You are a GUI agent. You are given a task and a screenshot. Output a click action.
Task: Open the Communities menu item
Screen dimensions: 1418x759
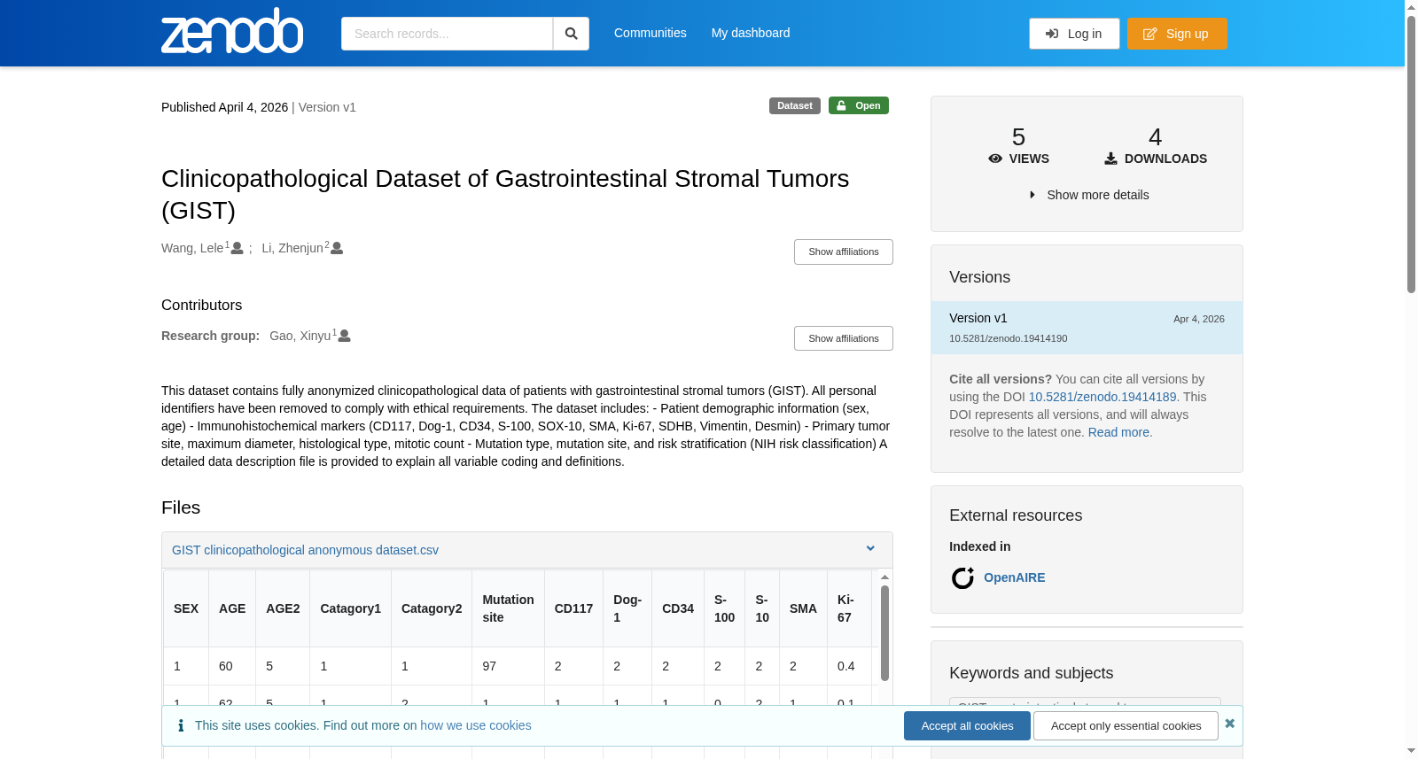click(650, 33)
